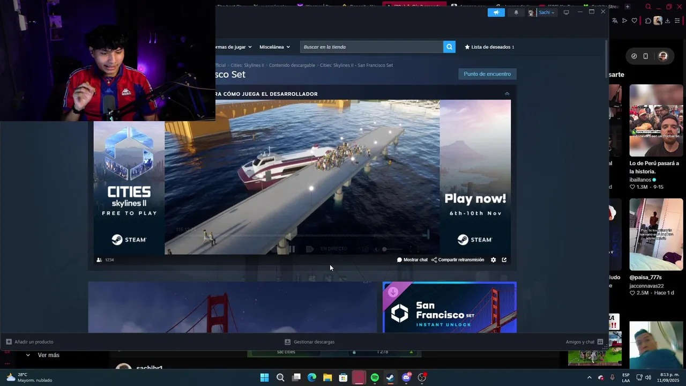Expand the 'Formas de jugar' store menu
This screenshot has height=386, width=686.
coord(234,47)
